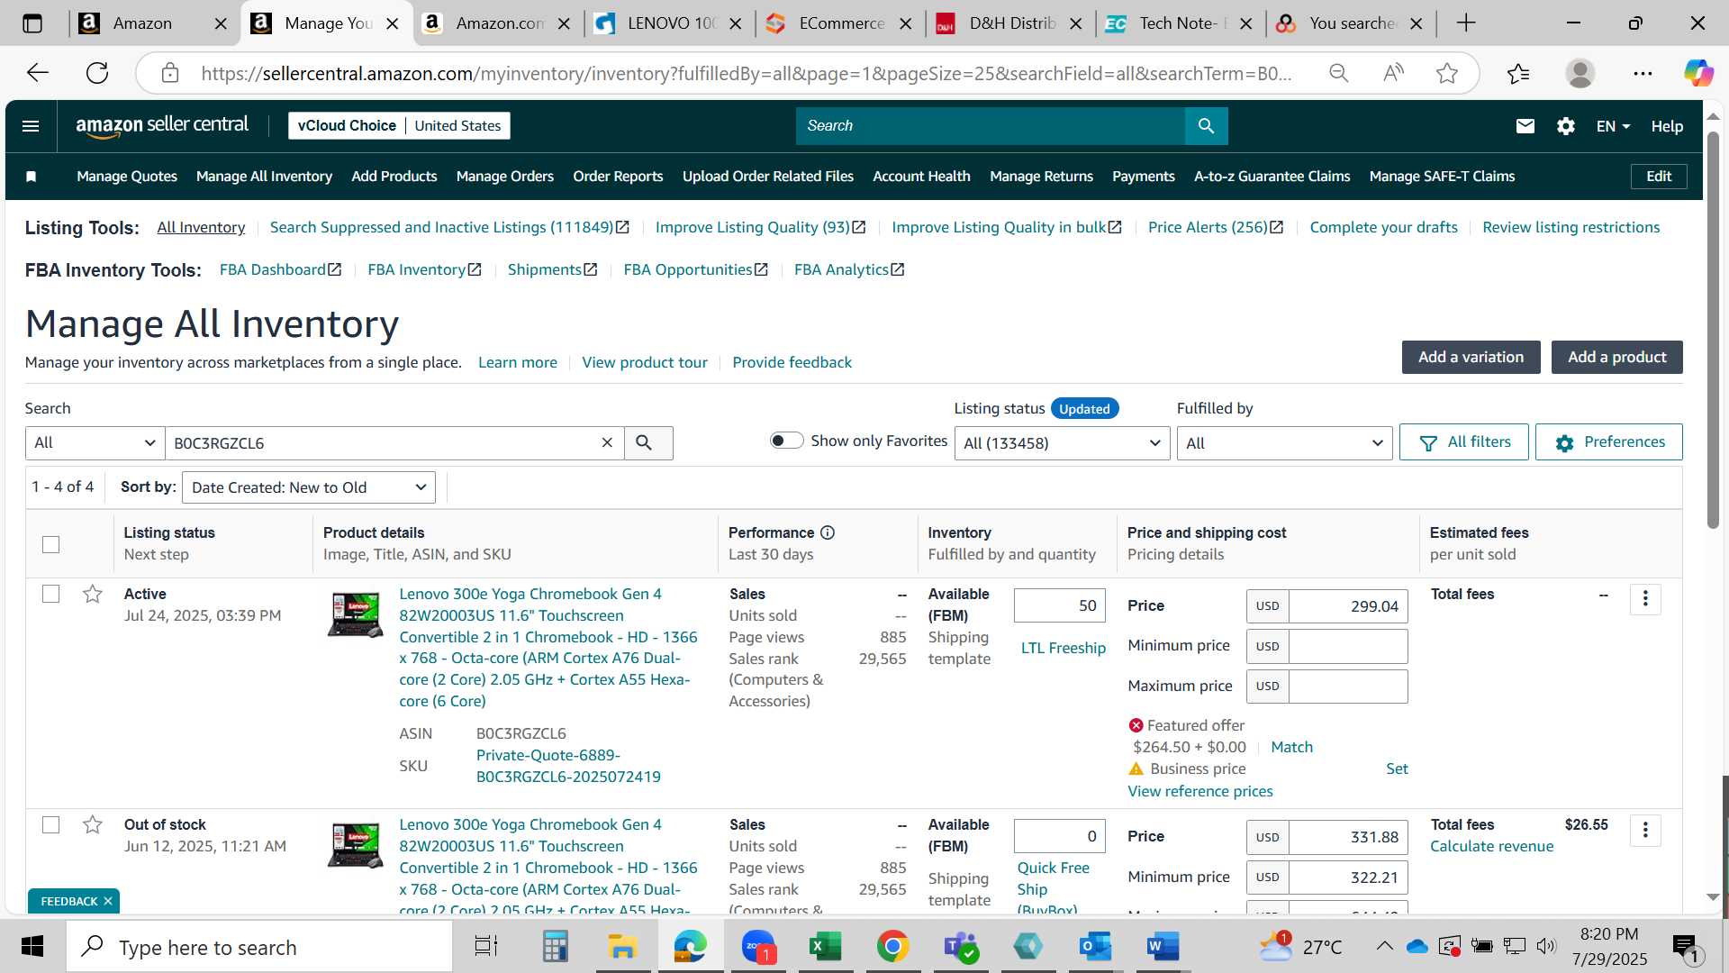Image resolution: width=1729 pixels, height=973 pixels.
Task: Expand the EN language dropdown
Action: point(1613,126)
